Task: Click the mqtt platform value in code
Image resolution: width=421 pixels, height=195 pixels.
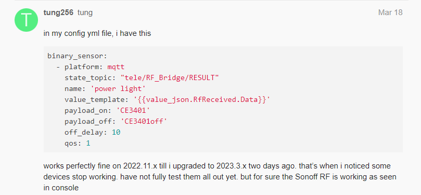Action: pos(116,67)
